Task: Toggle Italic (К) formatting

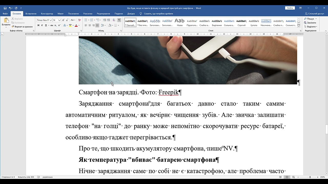Action: pyautogui.click(x=42, y=25)
